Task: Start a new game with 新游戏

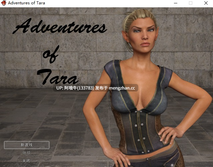Action: pos(27,145)
